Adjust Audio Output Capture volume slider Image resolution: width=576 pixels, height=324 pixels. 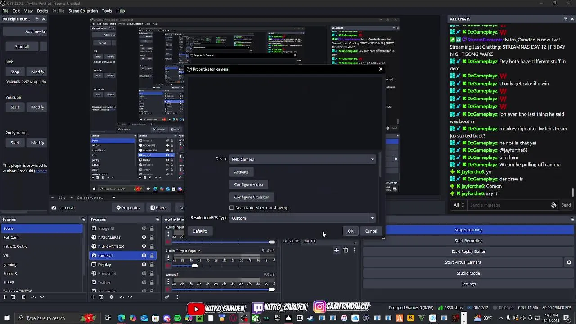coord(194,266)
